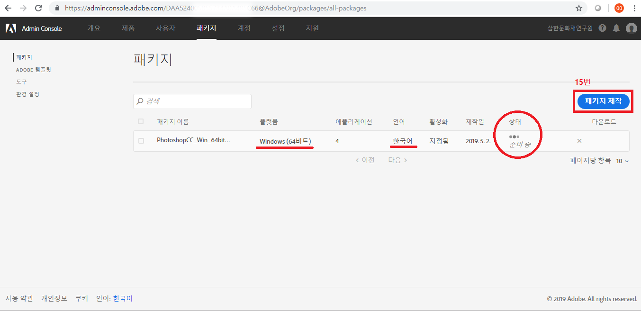Viewport: 641px width, 312px height.
Task: Click the 활성화 column header
Action: click(438, 122)
